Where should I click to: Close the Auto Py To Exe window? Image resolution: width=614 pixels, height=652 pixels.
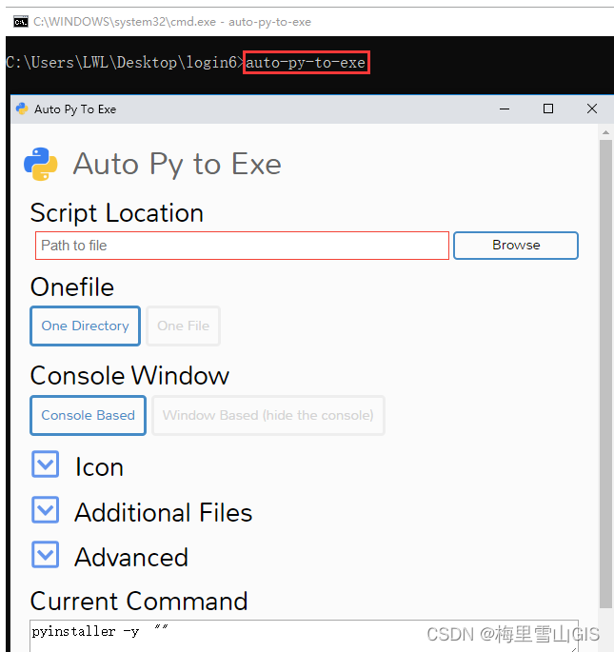[592, 109]
